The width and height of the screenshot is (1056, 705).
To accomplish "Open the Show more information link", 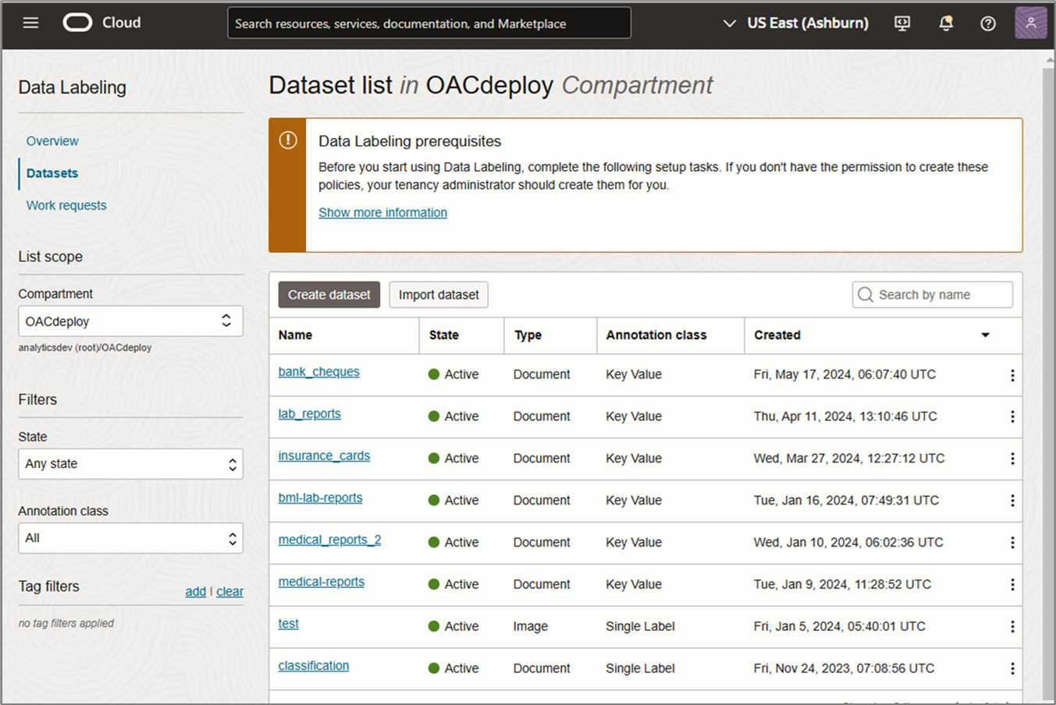I will click(x=382, y=212).
